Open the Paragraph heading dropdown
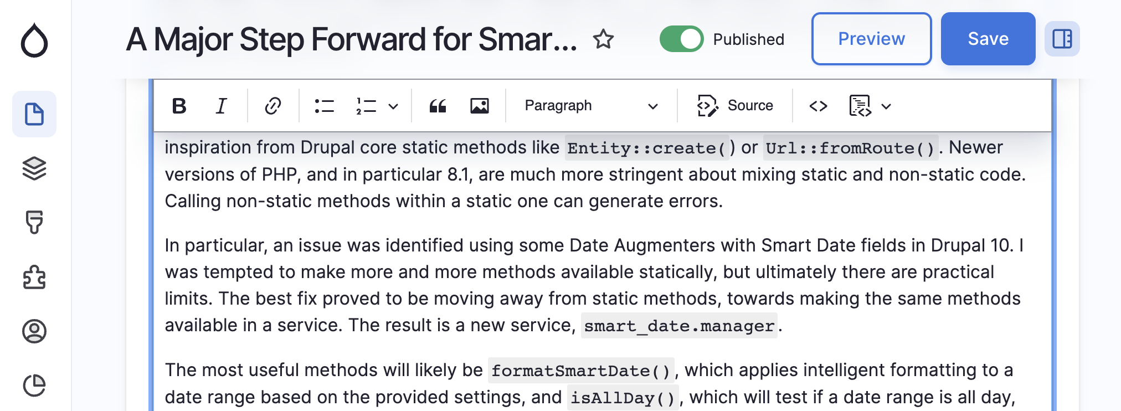 pyautogui.click(x=591, y=106)
